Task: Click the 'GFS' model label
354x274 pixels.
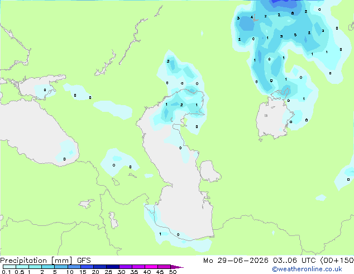Action: (x=84, y=261)
